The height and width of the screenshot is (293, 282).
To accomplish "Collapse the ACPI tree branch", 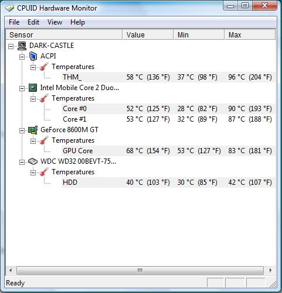I will tap(22, 57).
